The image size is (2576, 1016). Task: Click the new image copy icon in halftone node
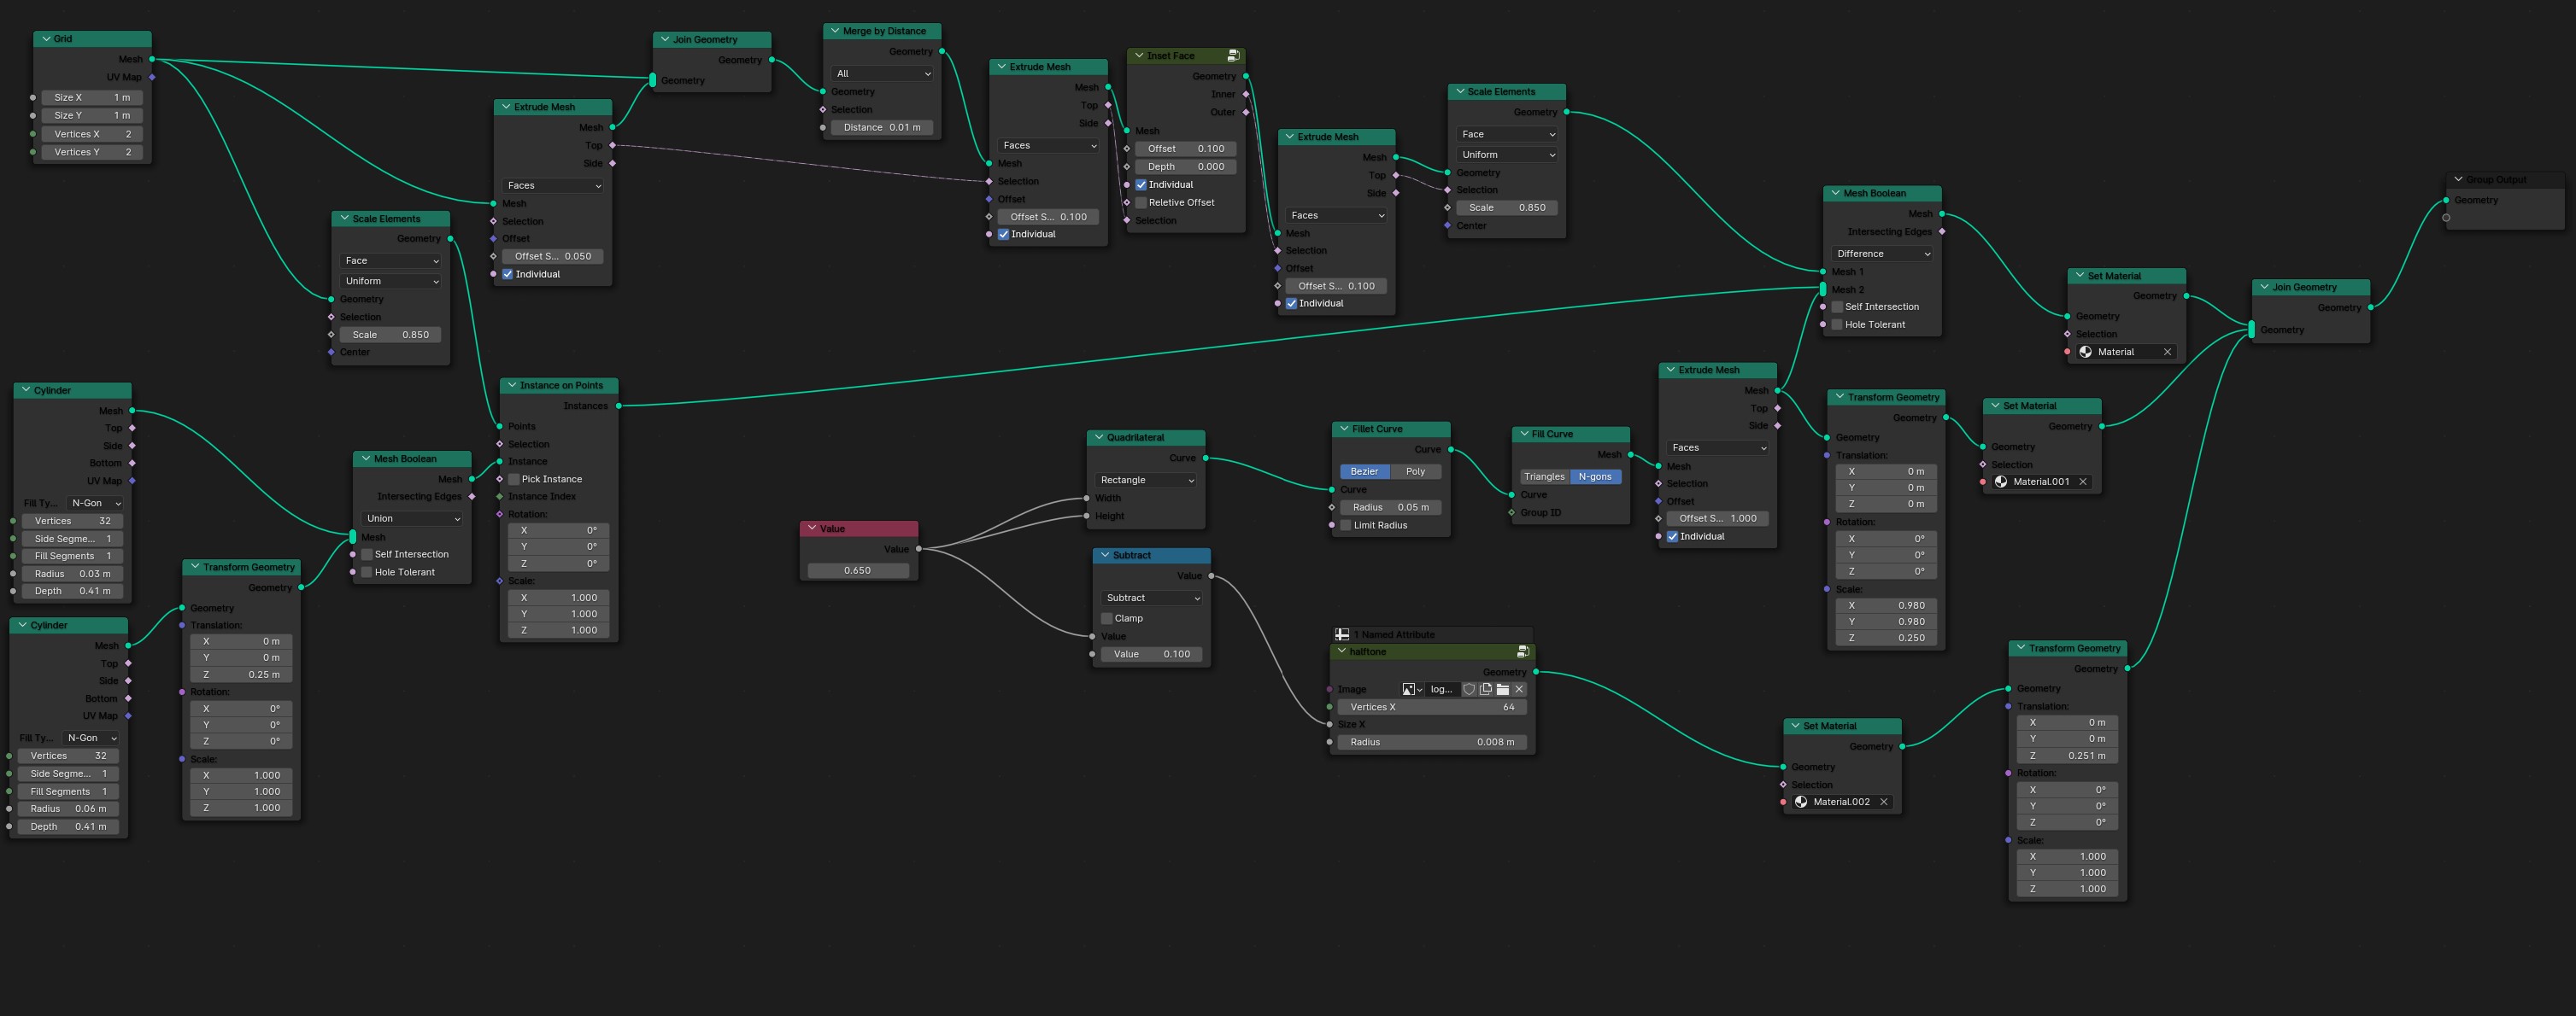pos(1486,689)
